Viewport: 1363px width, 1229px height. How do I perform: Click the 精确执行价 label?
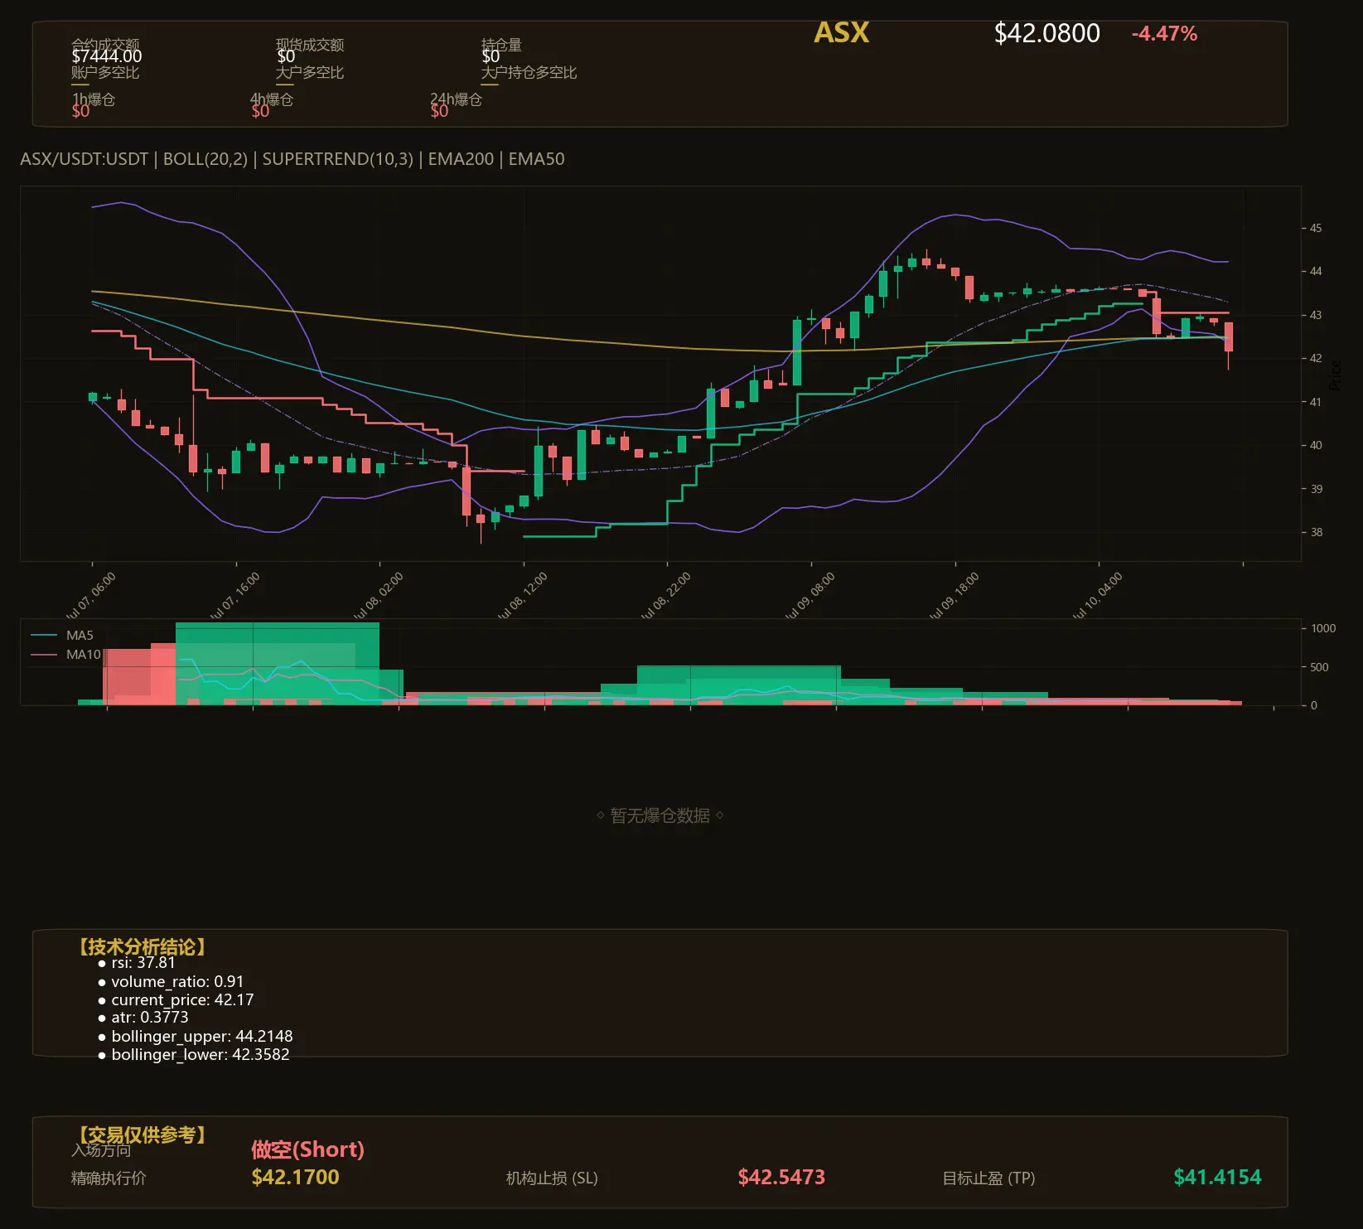pos(109,1178)
